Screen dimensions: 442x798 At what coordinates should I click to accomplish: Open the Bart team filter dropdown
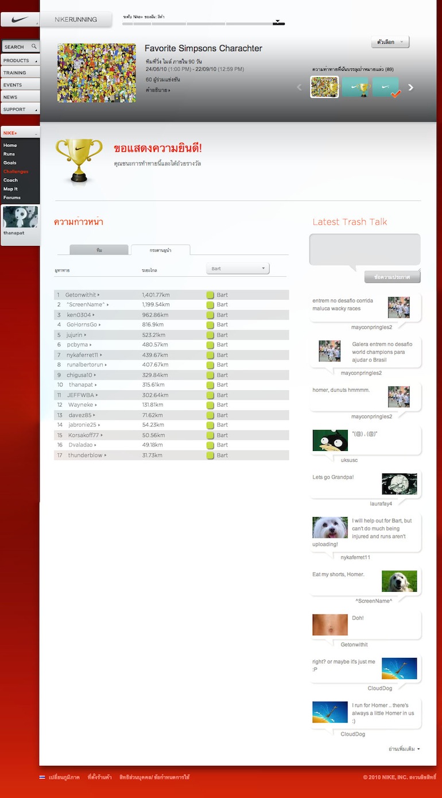click(238, 268)
